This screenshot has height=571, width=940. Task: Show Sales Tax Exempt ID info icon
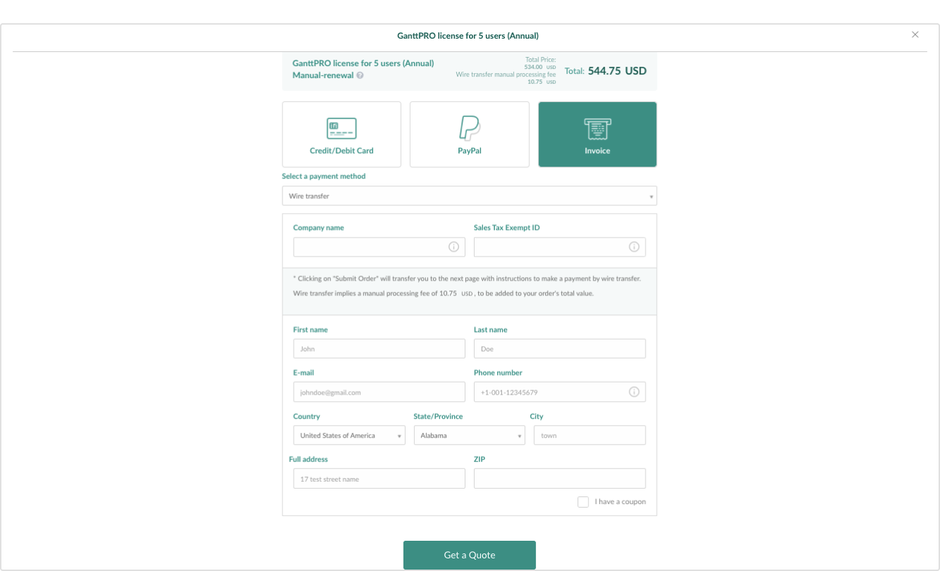634,247
